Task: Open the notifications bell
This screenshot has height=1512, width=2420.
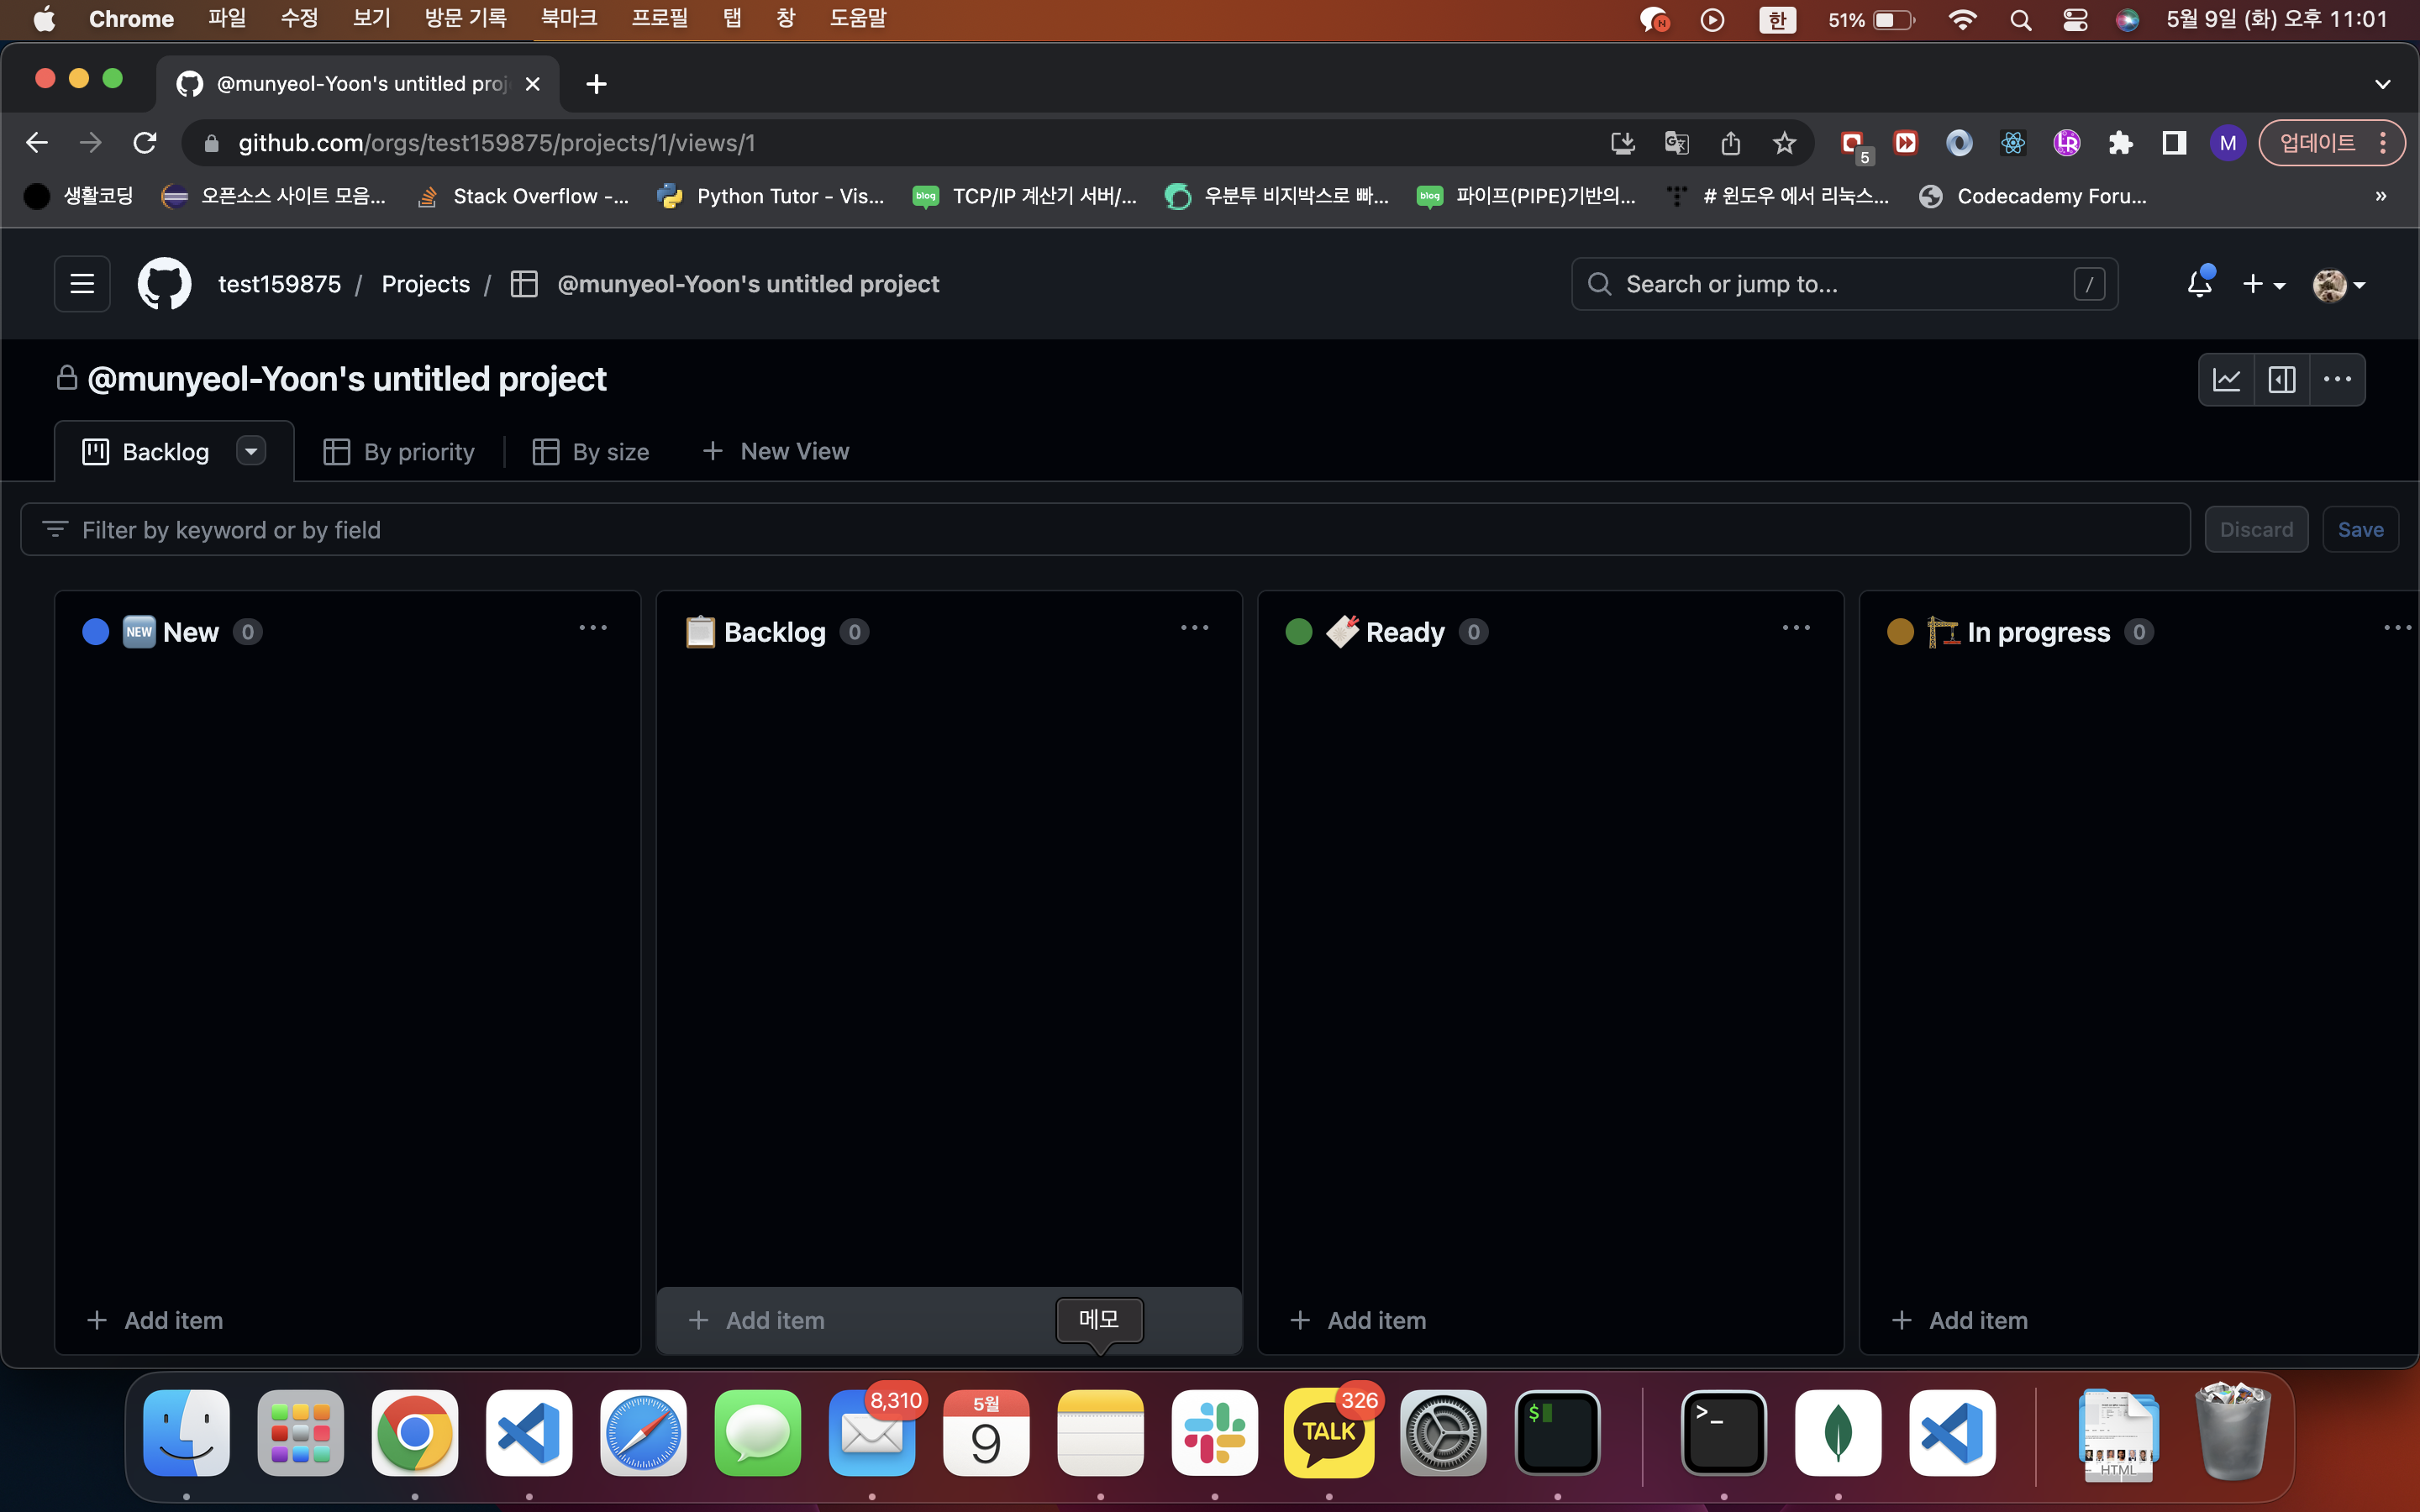Action: point(2199,284)
